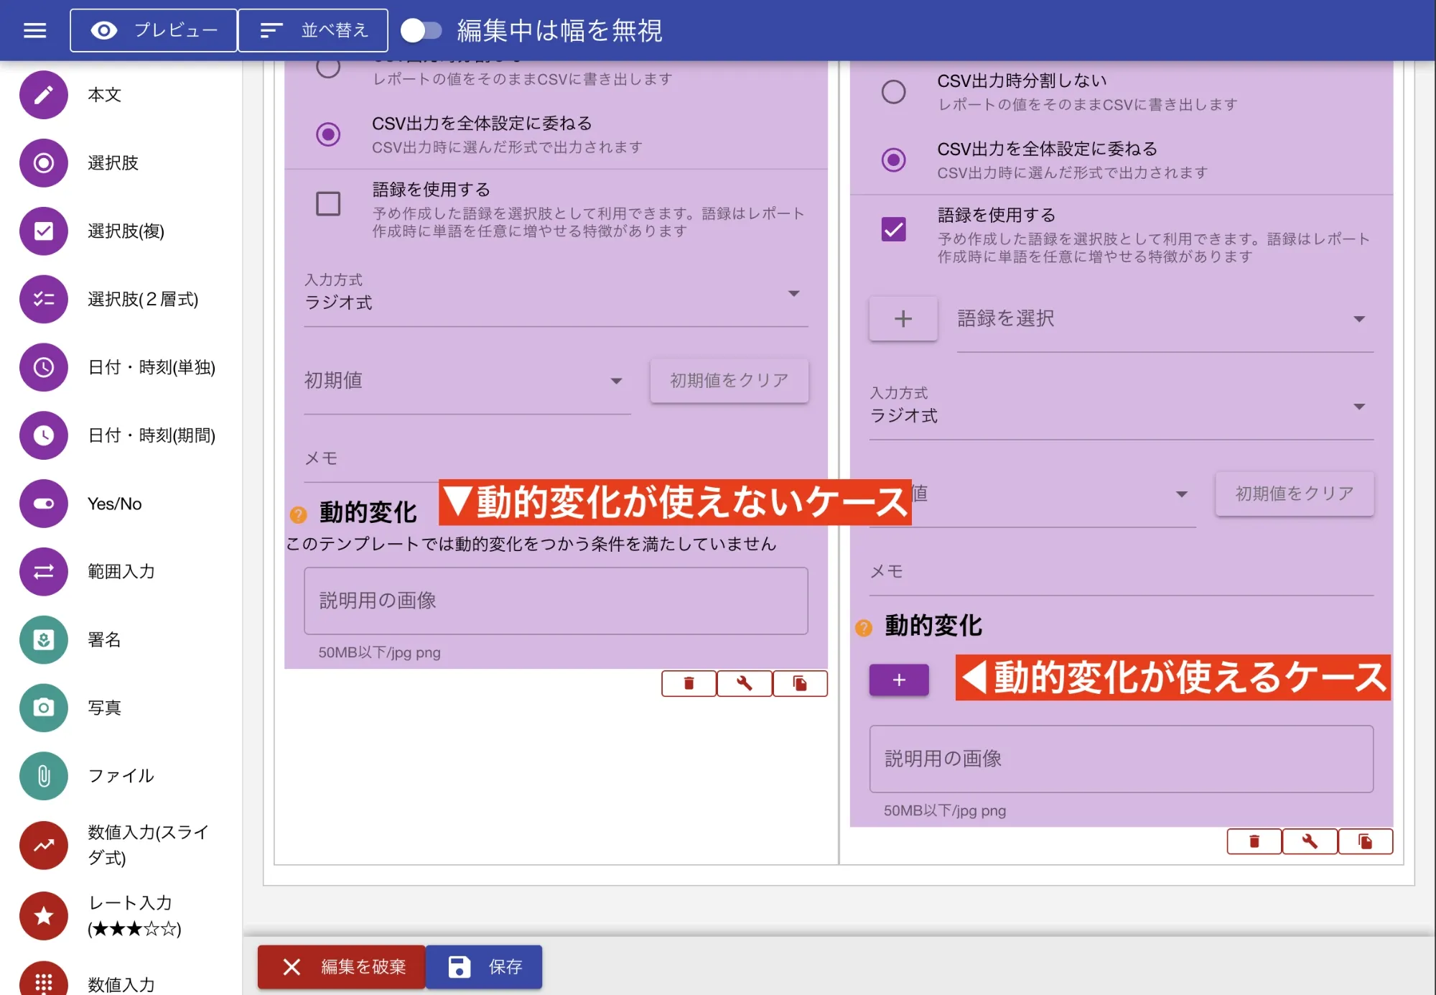
Task: Add a Yes/No element to the template
Action: 43,504
